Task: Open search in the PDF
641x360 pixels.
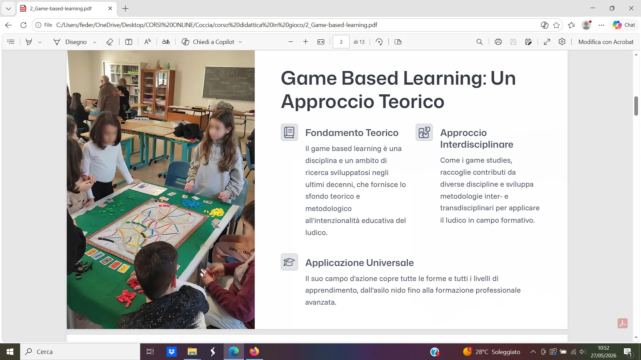Action: (x=479, y=42)
